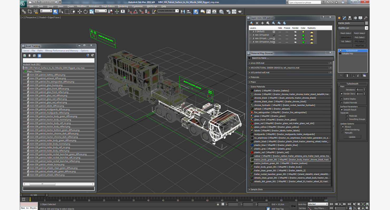The image size is (390, 210).
Task: Toggle the 0 (default) layer current checkbox
Action: click(x=274, y=32)
